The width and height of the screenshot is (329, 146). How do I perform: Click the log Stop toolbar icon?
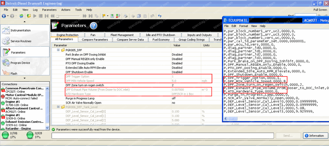[41, 16]
